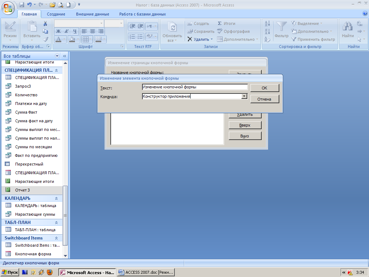
Task: Align text left in font group
Action: (x=84, y=31)
